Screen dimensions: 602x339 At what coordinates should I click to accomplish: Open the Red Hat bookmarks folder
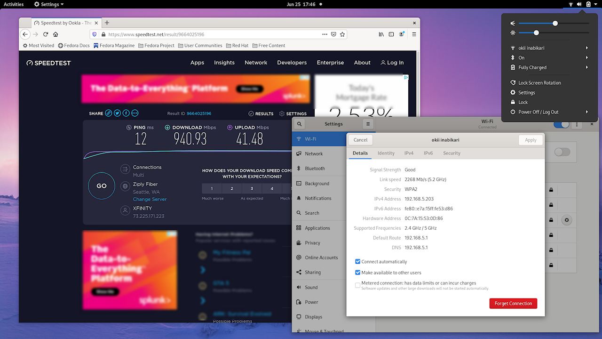(x=237, y=46)
